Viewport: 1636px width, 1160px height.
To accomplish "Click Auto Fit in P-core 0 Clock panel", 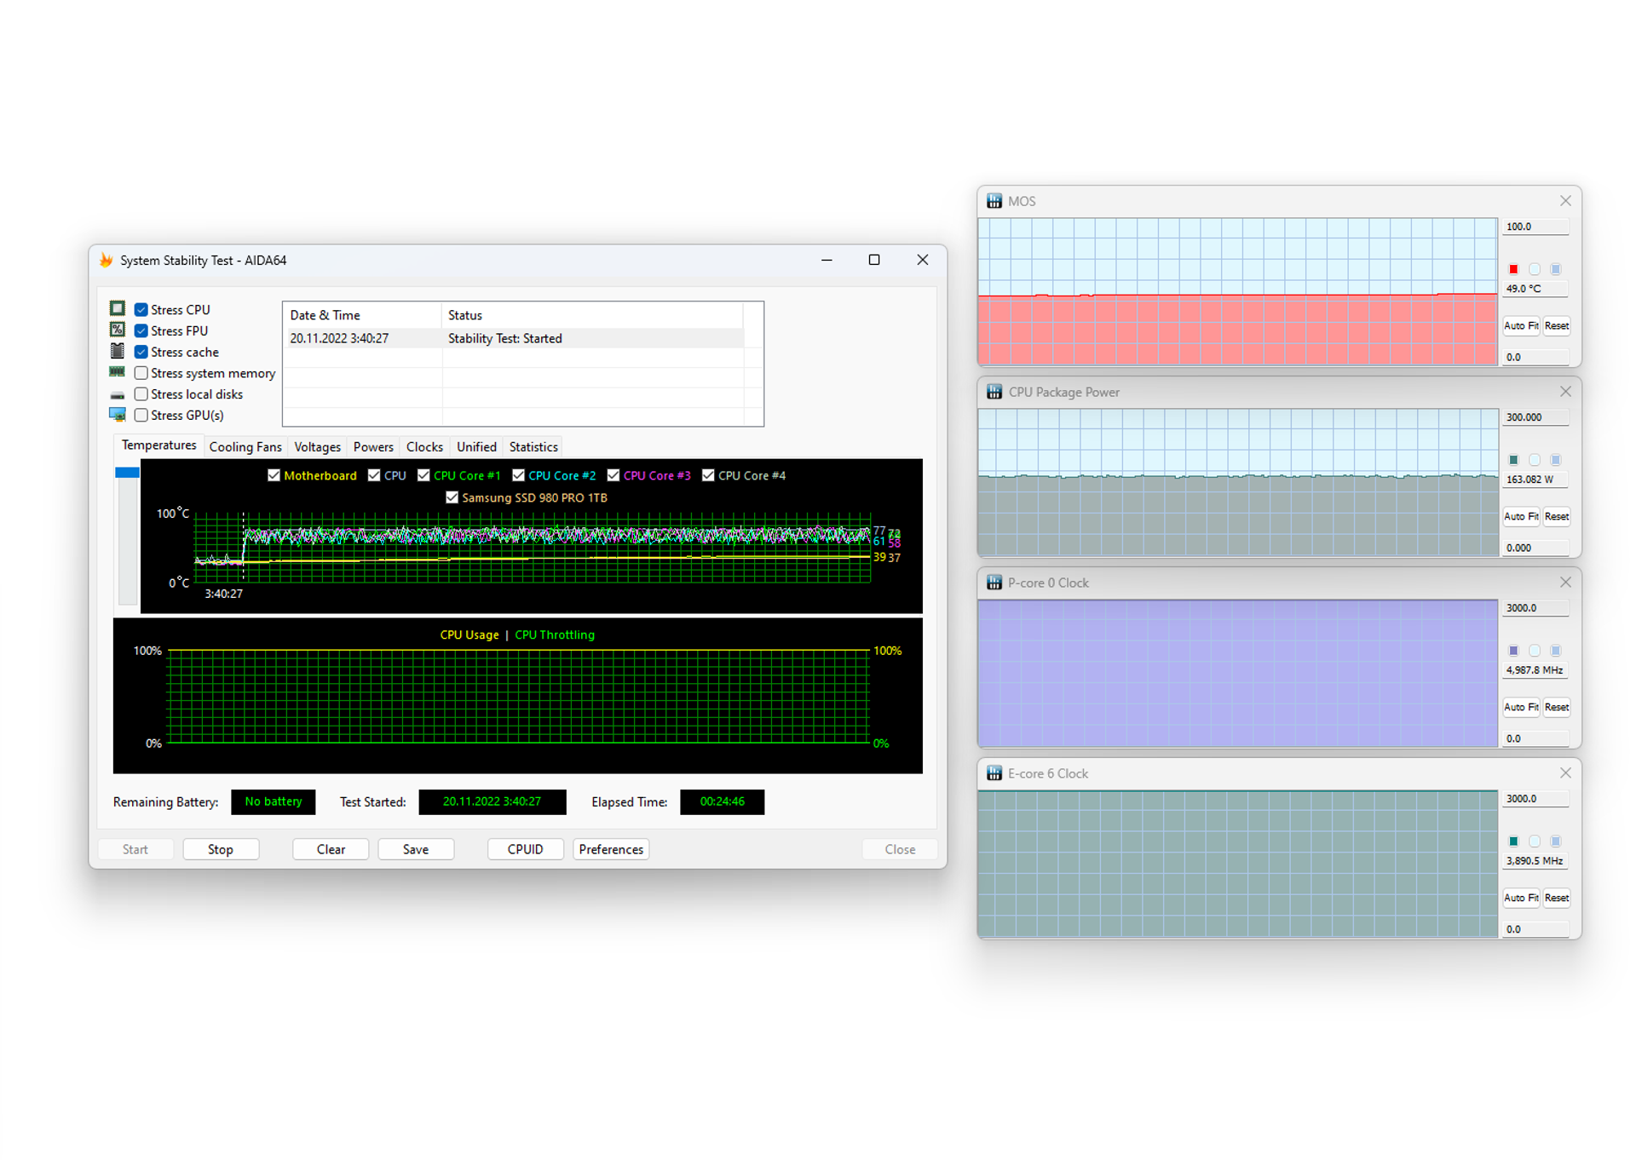I will pyautogui.click(x=1521, y=707).
